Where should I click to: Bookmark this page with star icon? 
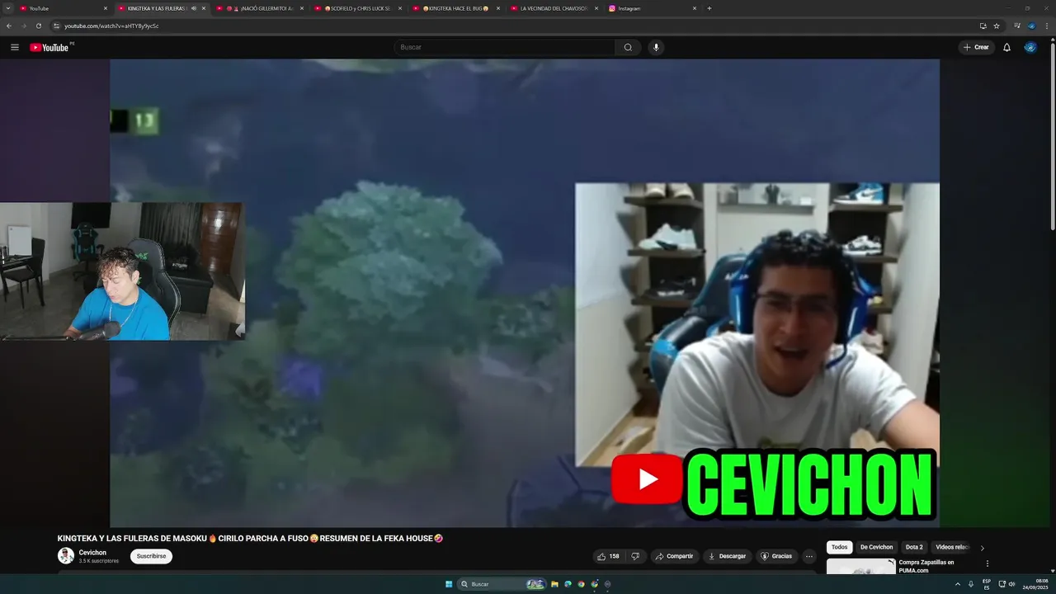coord(996,26)
